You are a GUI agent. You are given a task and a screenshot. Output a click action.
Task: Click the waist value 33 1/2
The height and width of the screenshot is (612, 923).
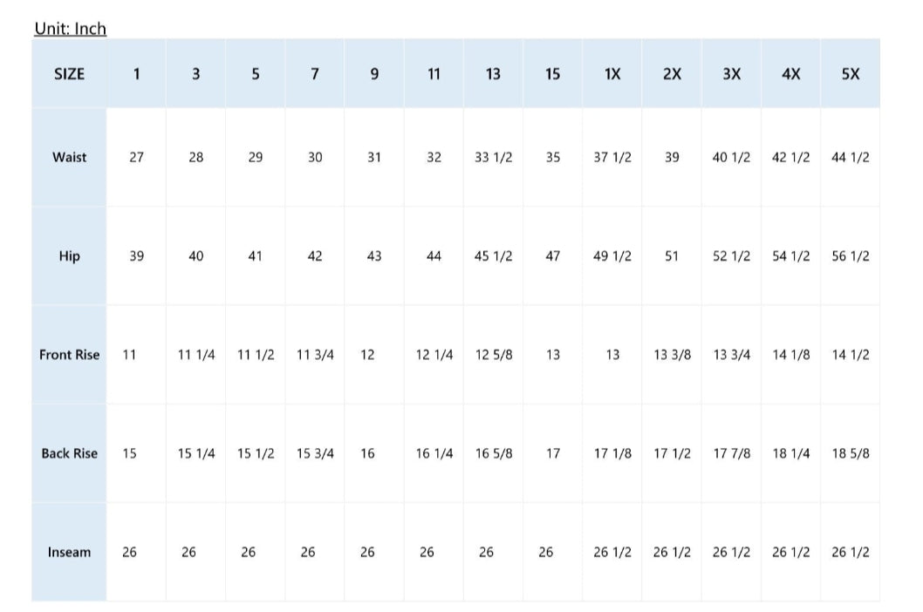click(x=493, y=158)
